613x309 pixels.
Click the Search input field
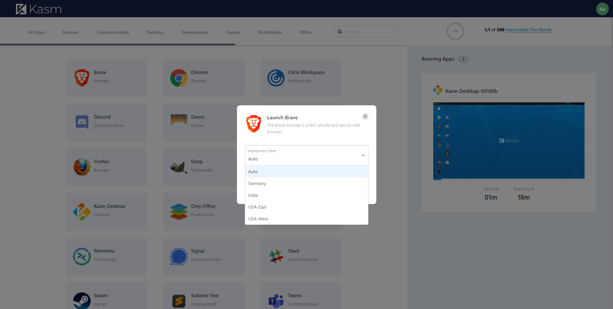pyautogui.click(x=366, y=32)
